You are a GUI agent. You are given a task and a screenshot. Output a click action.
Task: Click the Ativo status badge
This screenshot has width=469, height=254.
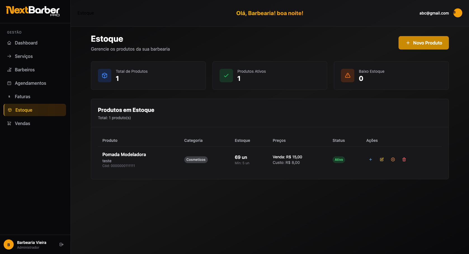pyautogui.click(x=339, y=160)
